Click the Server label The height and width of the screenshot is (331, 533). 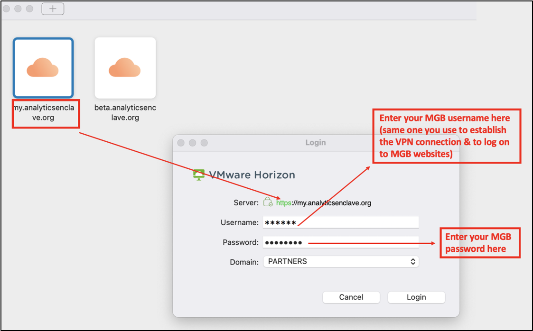[246, 203]
